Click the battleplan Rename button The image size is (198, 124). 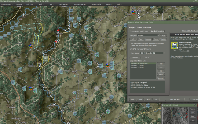(x=148, y=39)
